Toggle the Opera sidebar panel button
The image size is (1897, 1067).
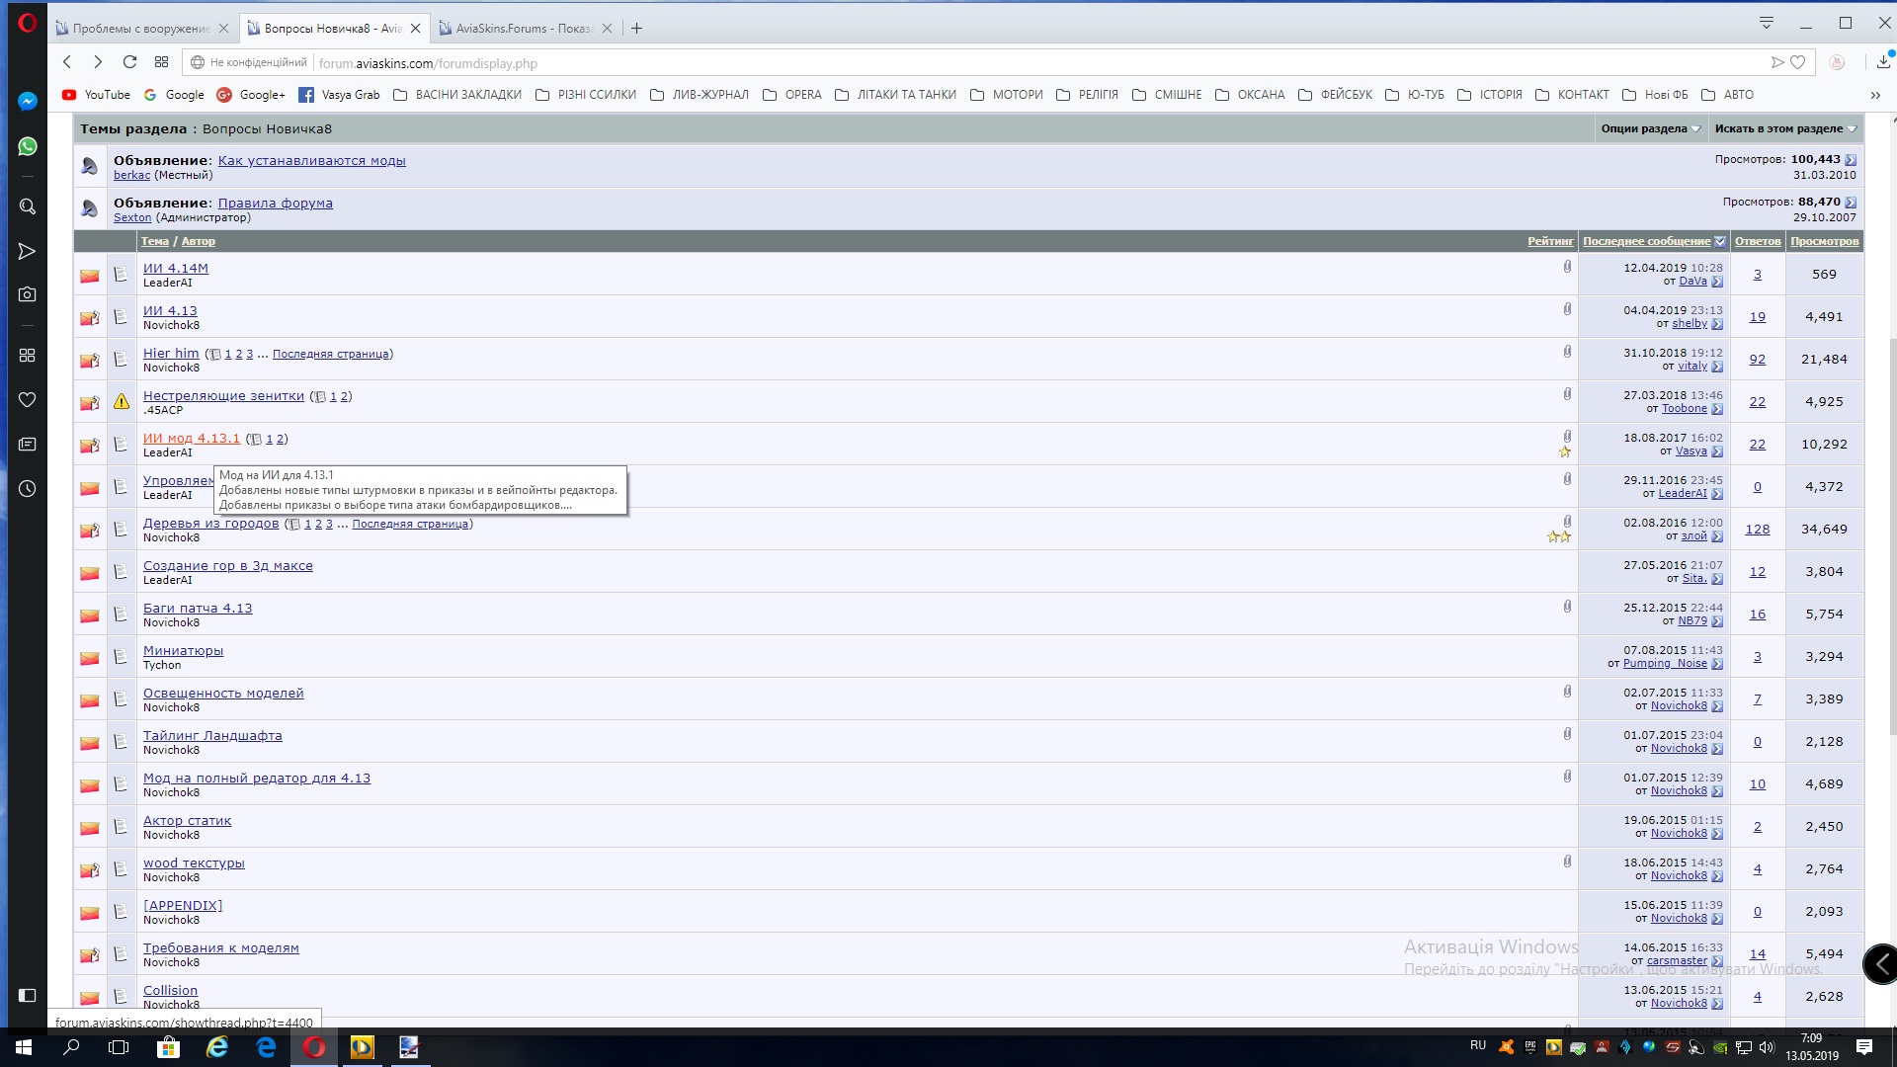[x=28, y=995]
